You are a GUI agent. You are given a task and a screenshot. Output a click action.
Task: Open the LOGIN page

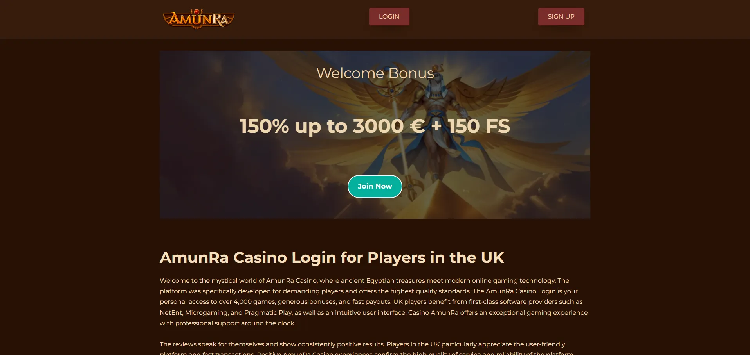389,16
